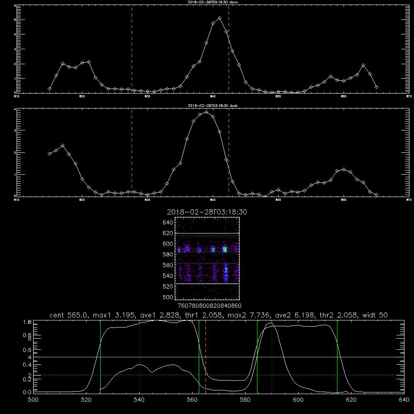Click the dawn curve's secondary peak diamond near 863
Viewport: 414px width, 414px height.
coord(363,65)
